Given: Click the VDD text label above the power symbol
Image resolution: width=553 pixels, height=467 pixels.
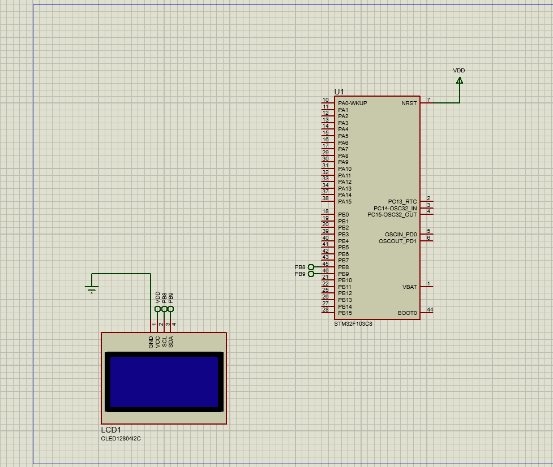Looking at the screenshot, I should (459, 69).
